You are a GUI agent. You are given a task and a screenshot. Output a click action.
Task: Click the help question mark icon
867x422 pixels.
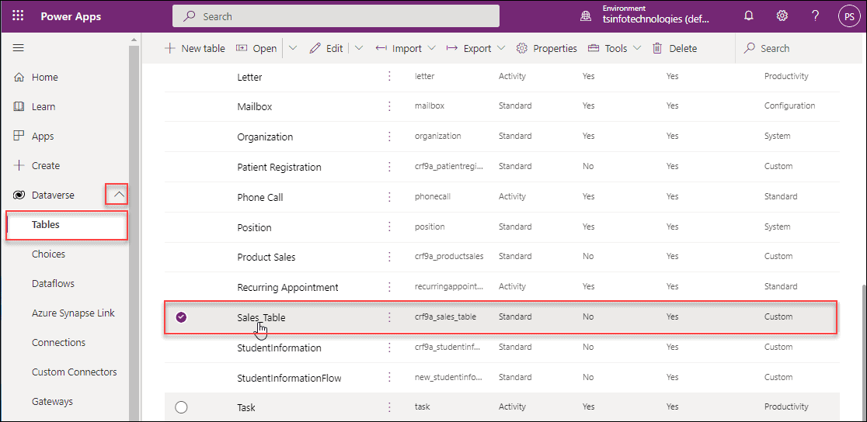[x=815, y=16]
